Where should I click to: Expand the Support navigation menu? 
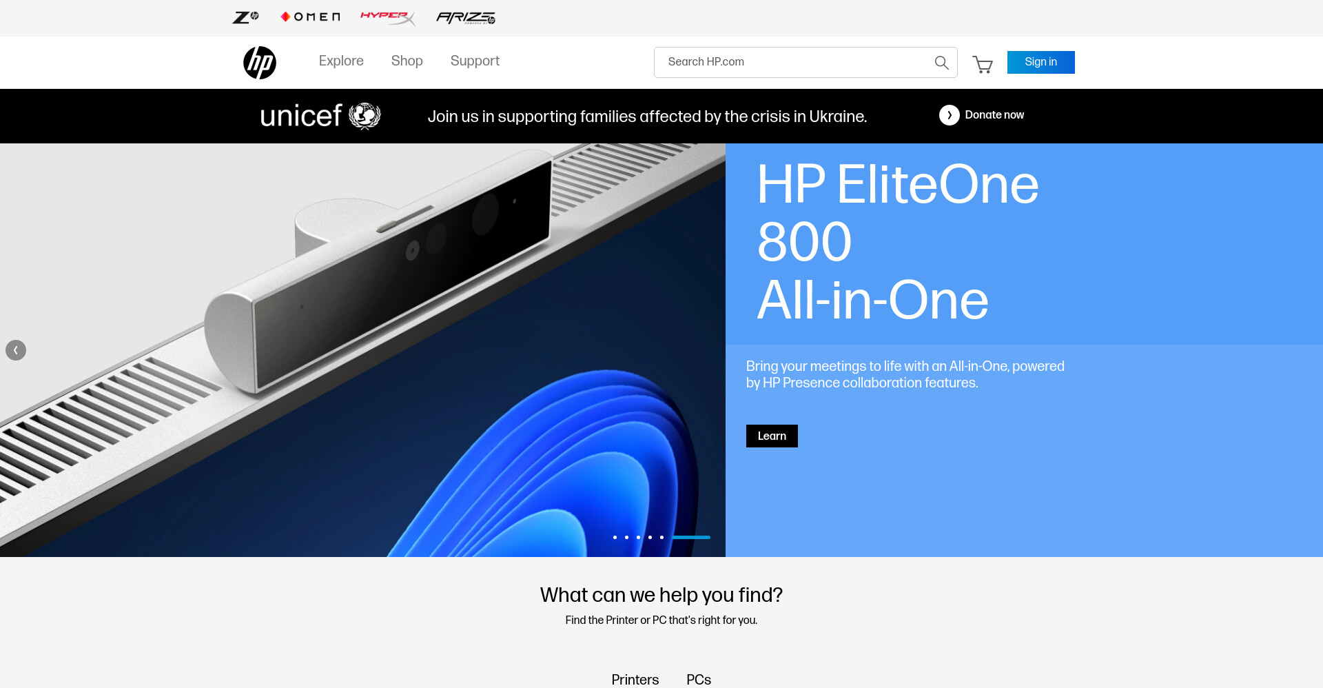(x=475, y=61)
